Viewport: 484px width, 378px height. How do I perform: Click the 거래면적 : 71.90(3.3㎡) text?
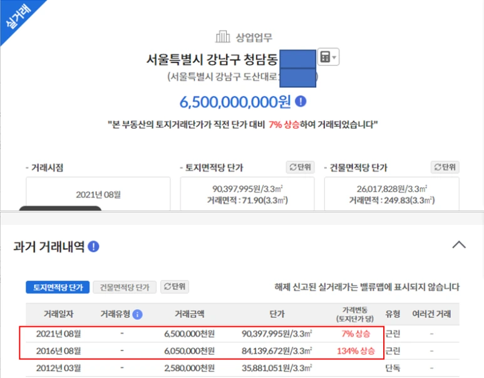tap(247, 201)
